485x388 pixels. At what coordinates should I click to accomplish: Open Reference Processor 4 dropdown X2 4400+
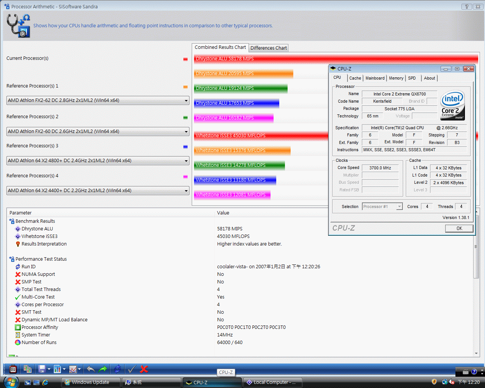coord(98,191)
